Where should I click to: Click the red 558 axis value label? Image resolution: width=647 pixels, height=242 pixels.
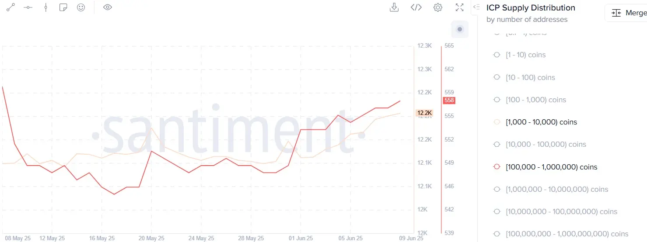pyautogui.click(x=449, y=100)
